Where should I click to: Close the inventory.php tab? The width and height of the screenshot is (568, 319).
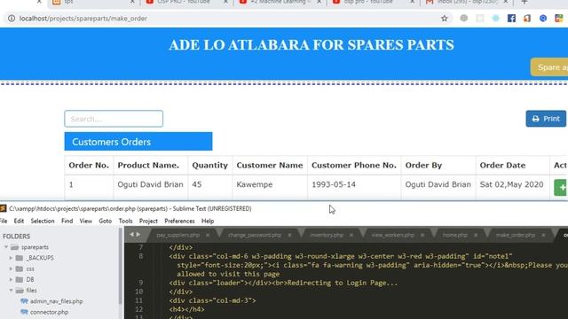coord(351,235)
